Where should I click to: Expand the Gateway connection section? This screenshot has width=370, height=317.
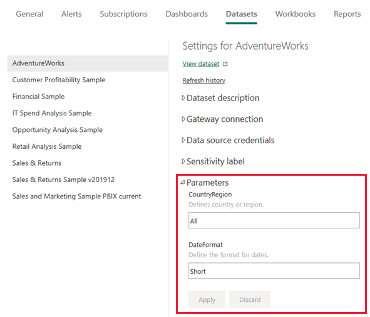[x=222, y=119]
